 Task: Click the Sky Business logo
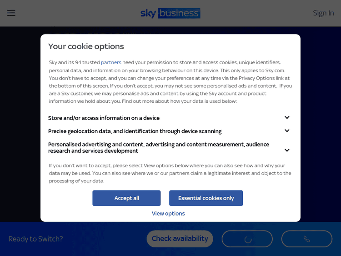pos(170,13)
